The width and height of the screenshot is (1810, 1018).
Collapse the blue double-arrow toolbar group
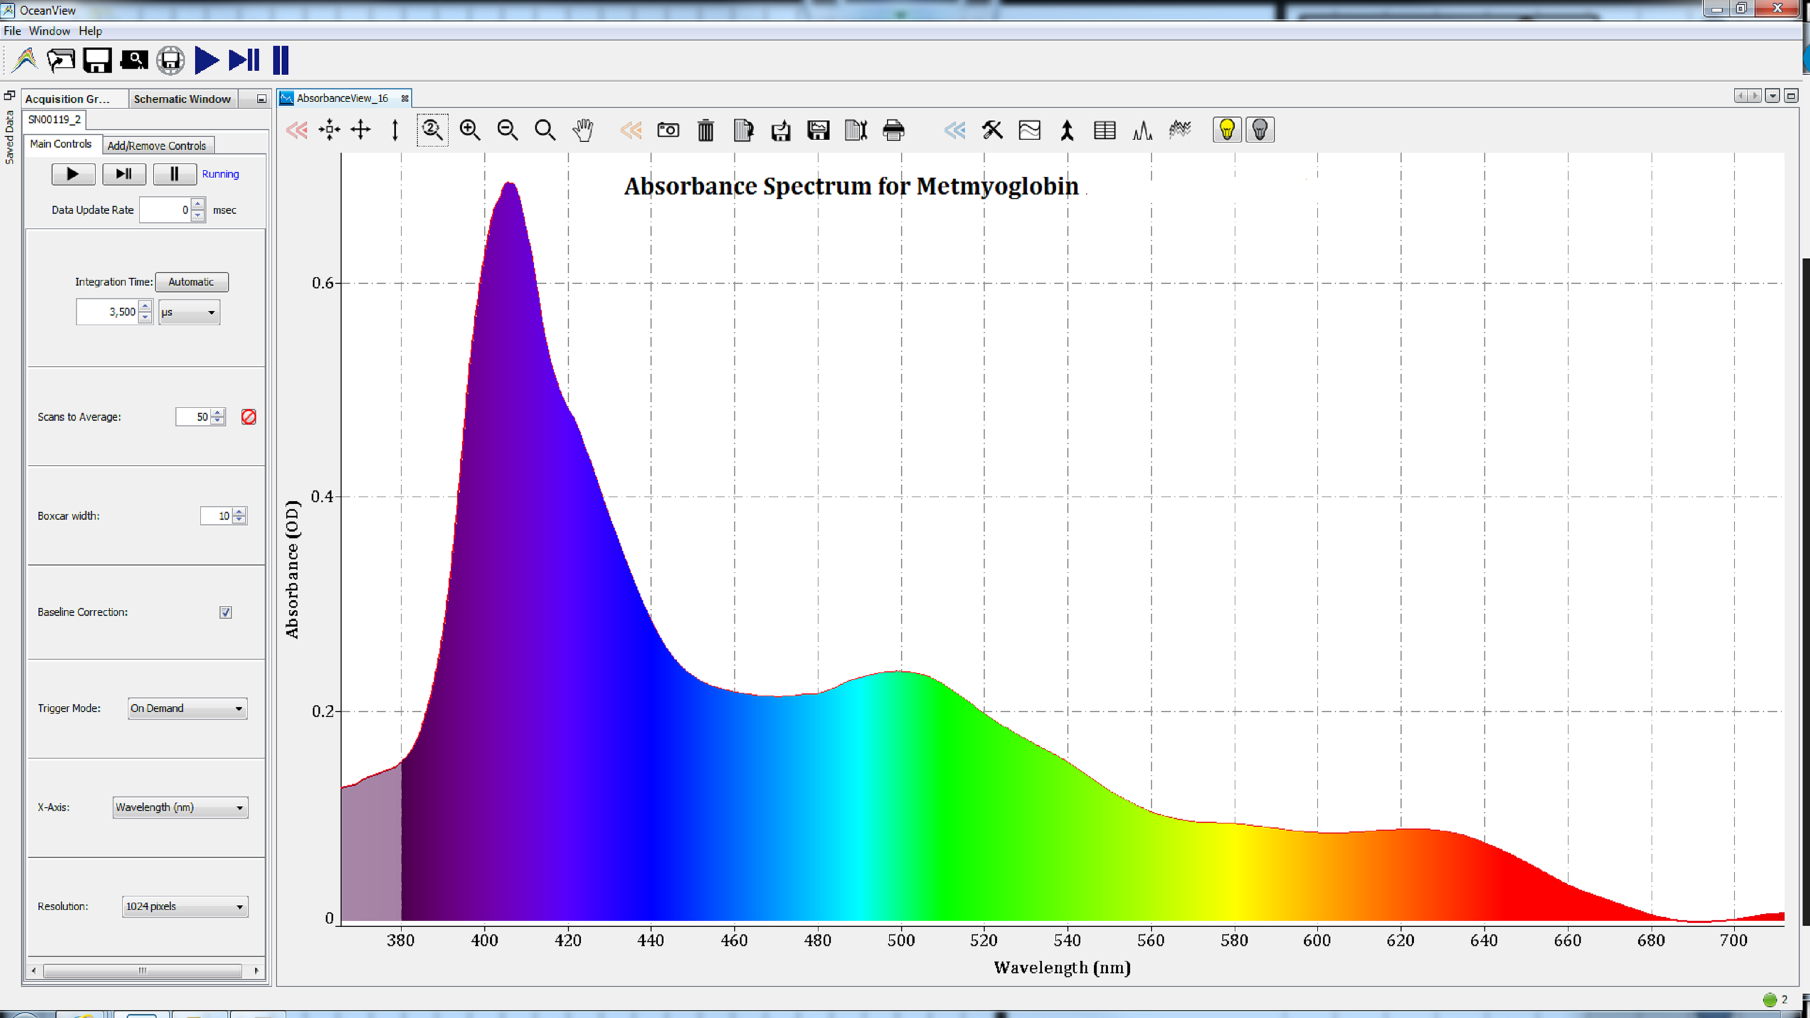coord(954,130)
